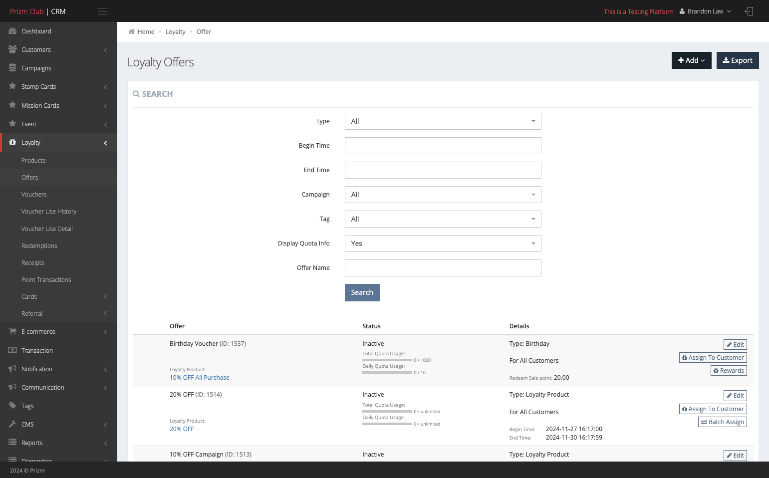Viewport: 769px width, 478px height.
Task: Click the Customers group icon
Action: (12, 49)
